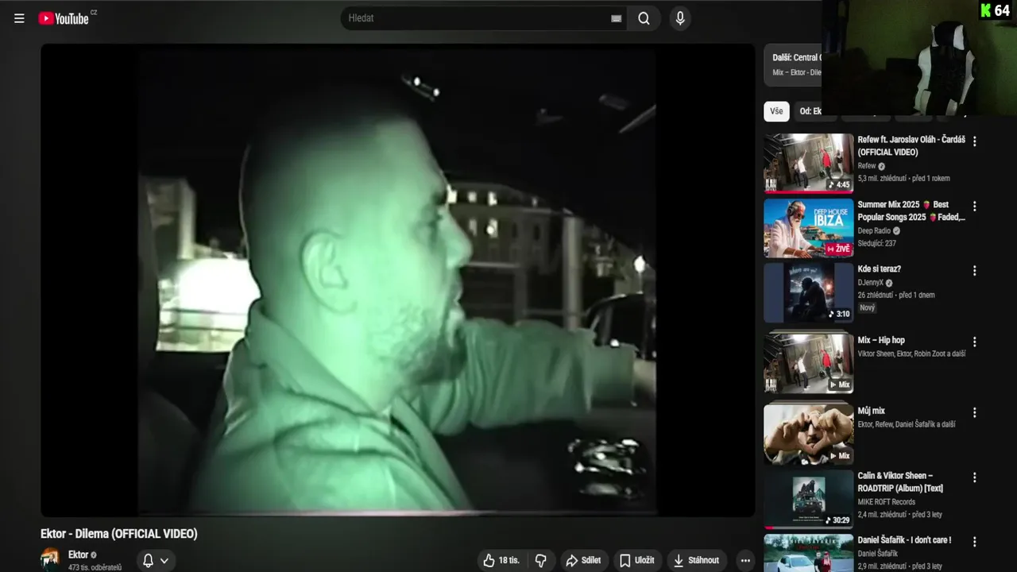Expand the notification bell dropdown chevron
The width and height of the screenshot is (1017, 572).
click(164, 560)
